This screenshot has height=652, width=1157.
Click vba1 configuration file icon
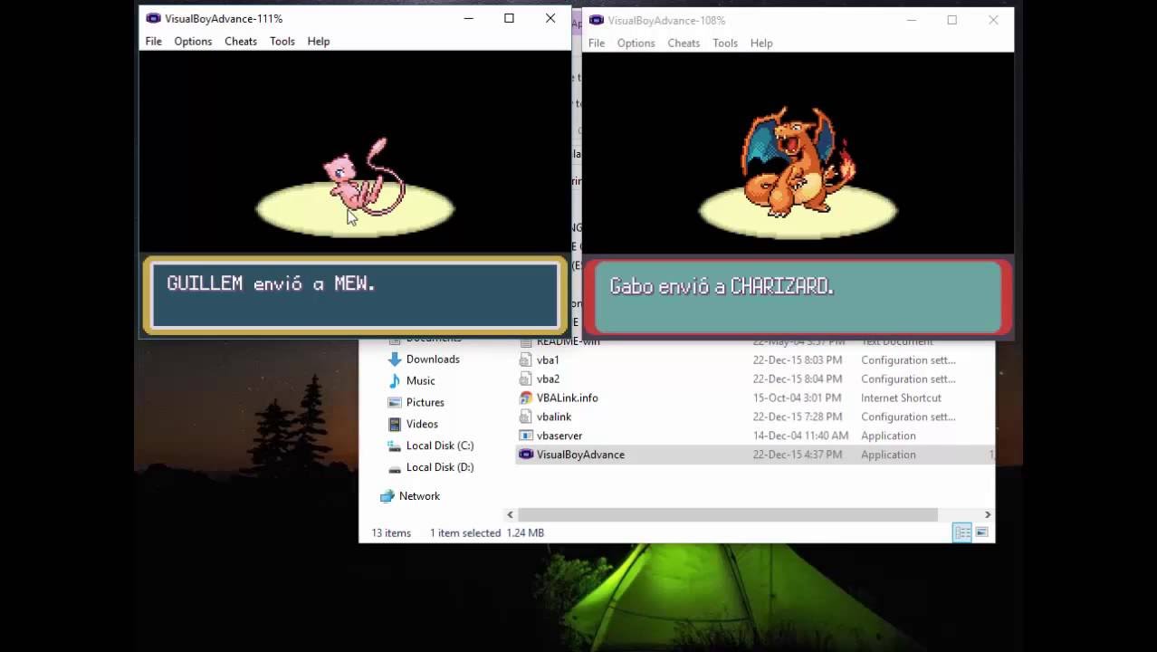pos(526,360)
